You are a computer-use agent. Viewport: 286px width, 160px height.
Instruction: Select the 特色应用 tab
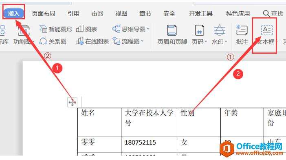tap(238, 14)
